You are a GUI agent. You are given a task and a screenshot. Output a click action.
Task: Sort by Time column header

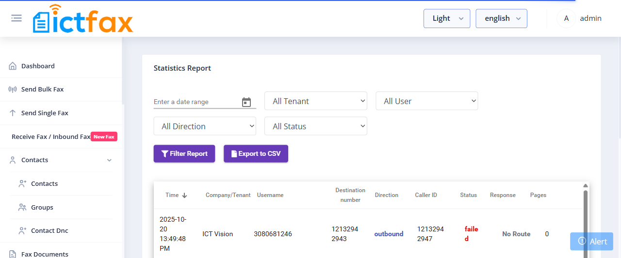(x=172, y=195)
